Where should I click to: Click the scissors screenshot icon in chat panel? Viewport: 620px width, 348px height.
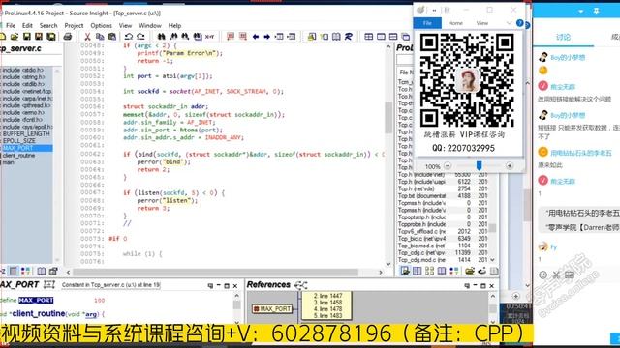(556, 275)
